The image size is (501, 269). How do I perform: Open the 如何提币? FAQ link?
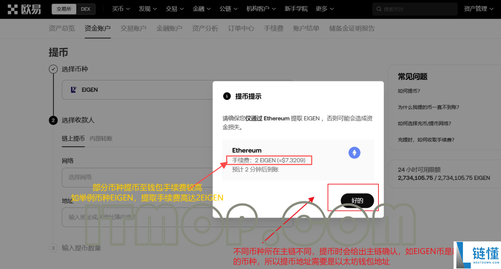(409, 91)
